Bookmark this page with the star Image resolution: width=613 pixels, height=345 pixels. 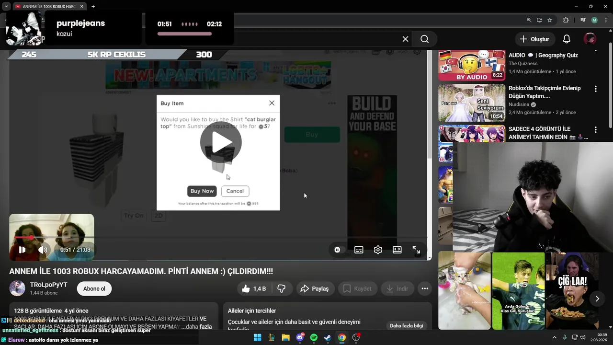tap(550, 20)
